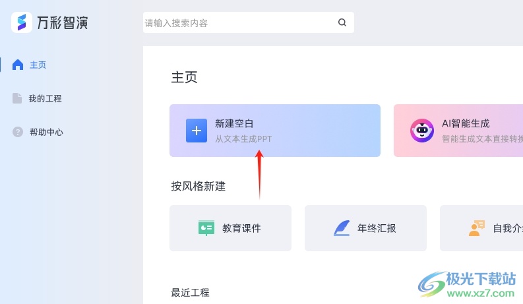Click the 自我介绍 style button
The width and height of the screenshot is (523, 304).
tap(481, 228)
